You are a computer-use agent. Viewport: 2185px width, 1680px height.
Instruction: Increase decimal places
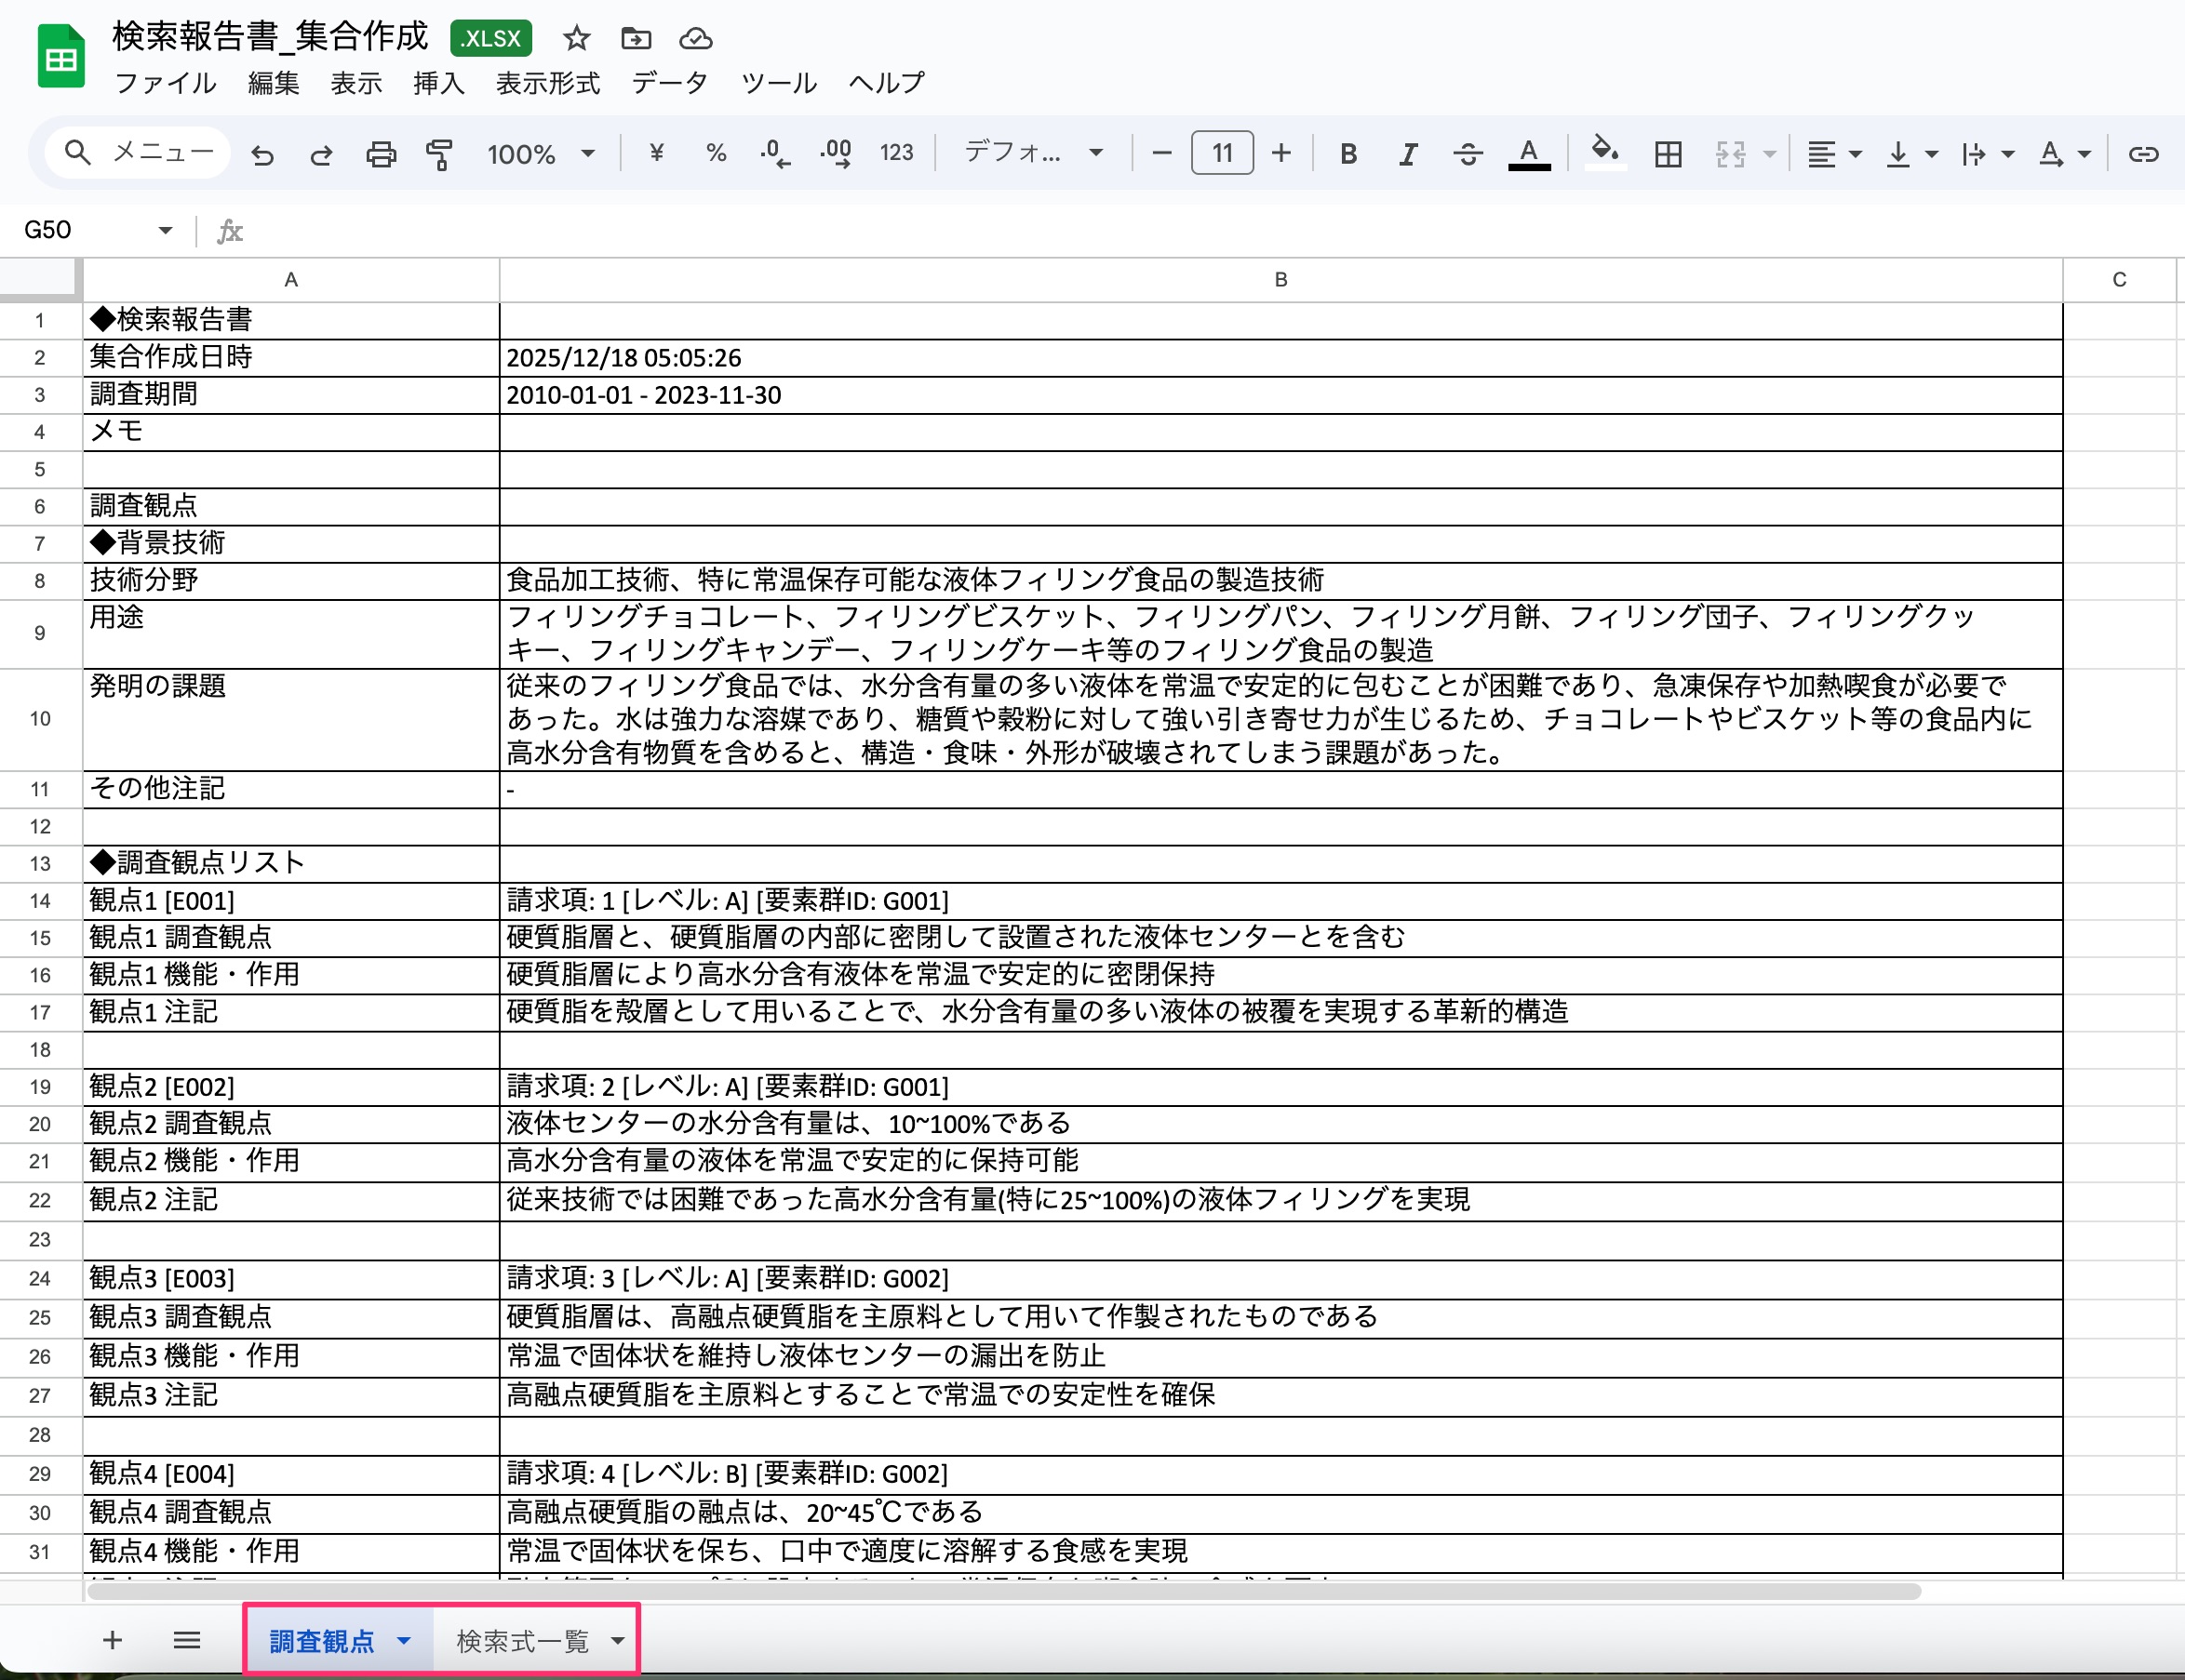pyautogui.click(x=836, y=153)
